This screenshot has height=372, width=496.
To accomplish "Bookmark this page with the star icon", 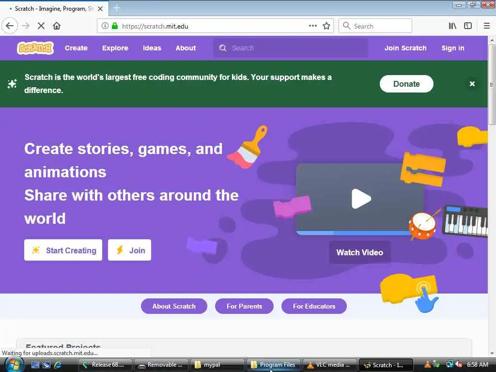I will pyautogui.click(x=326, y=26).
